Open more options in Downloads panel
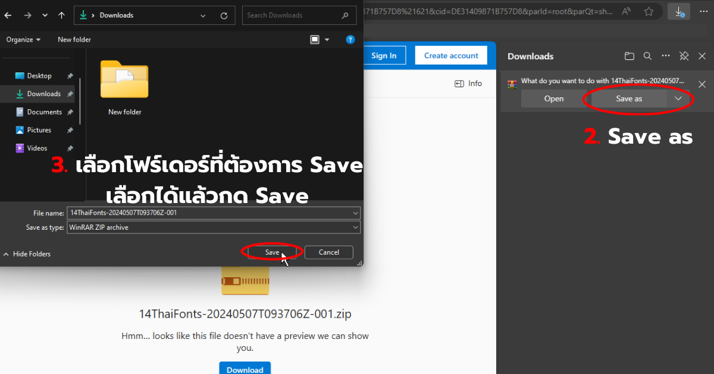 (x=666, y=56)
